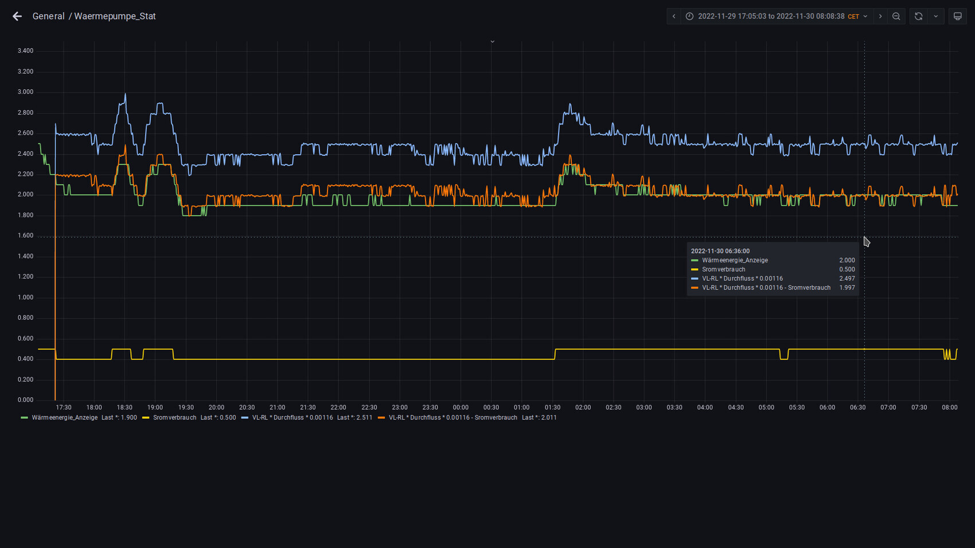This screenshot has width=975, height=548.
Task: Open the refresh interval dropdown
Action: tap(936, 16)
